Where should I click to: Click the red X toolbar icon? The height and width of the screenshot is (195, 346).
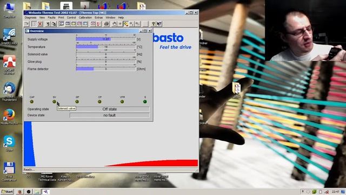click(40, 24)
